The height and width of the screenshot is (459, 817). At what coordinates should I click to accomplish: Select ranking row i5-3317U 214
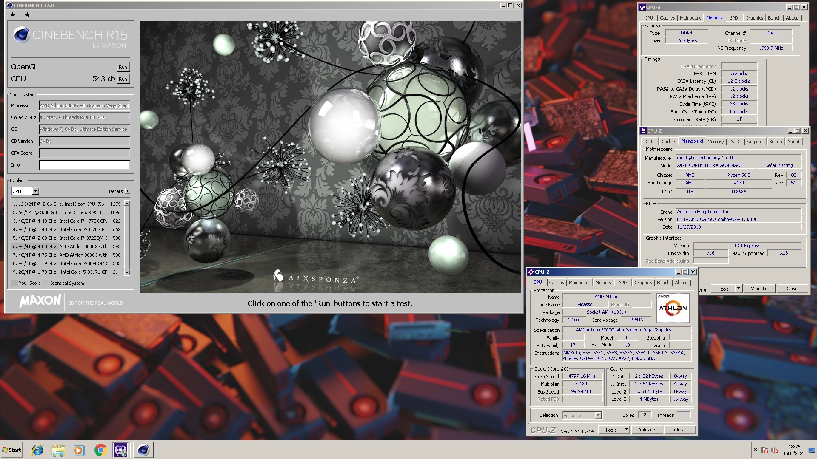[x=67, y=272]
